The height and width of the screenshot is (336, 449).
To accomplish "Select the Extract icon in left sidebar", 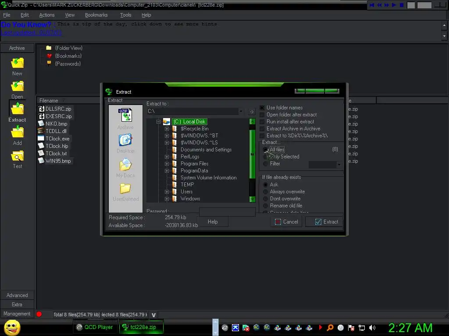I will pyautogui.click(x=17, y=109).
